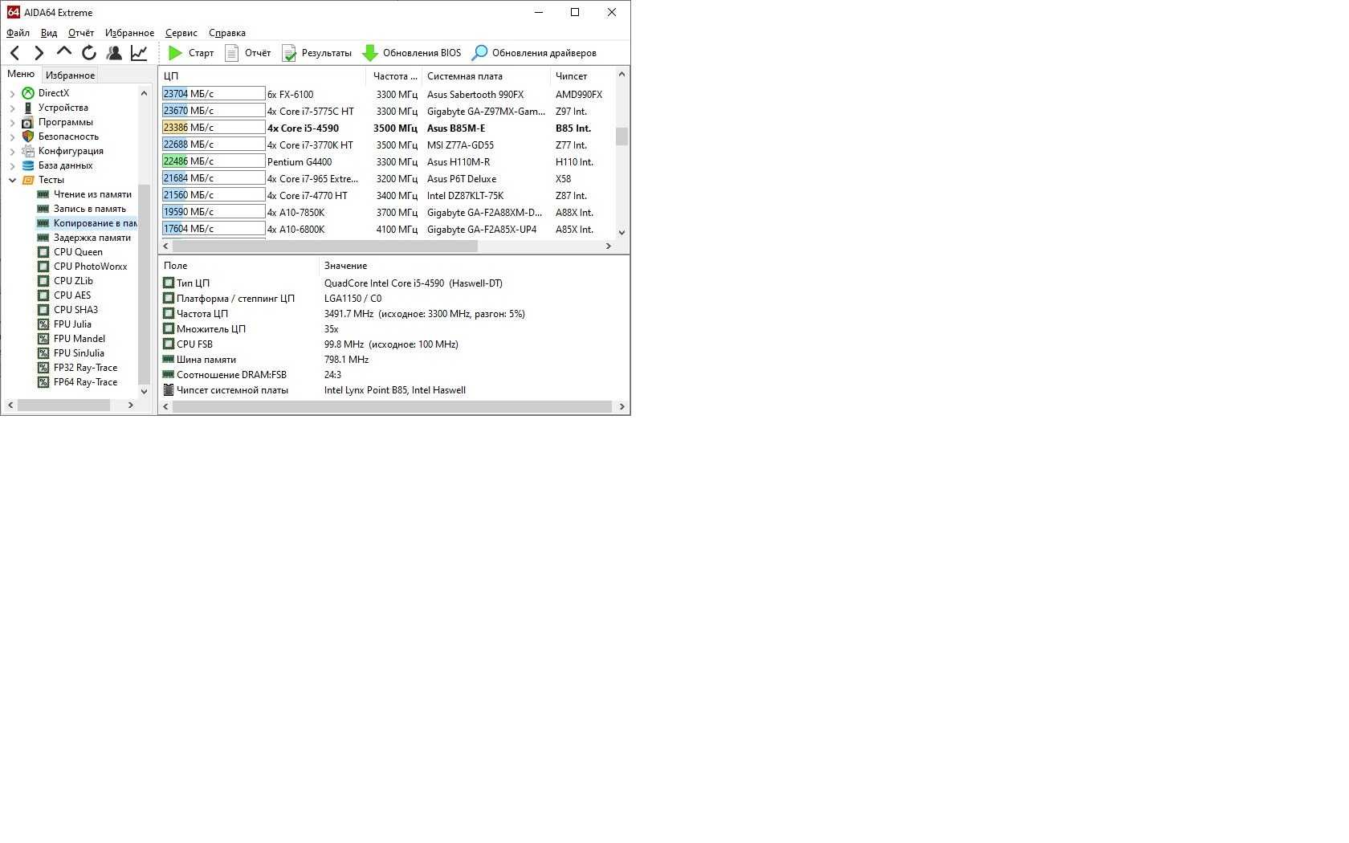
Task: Refresh the page with circular arrow icon
Action: click(89, 53)
